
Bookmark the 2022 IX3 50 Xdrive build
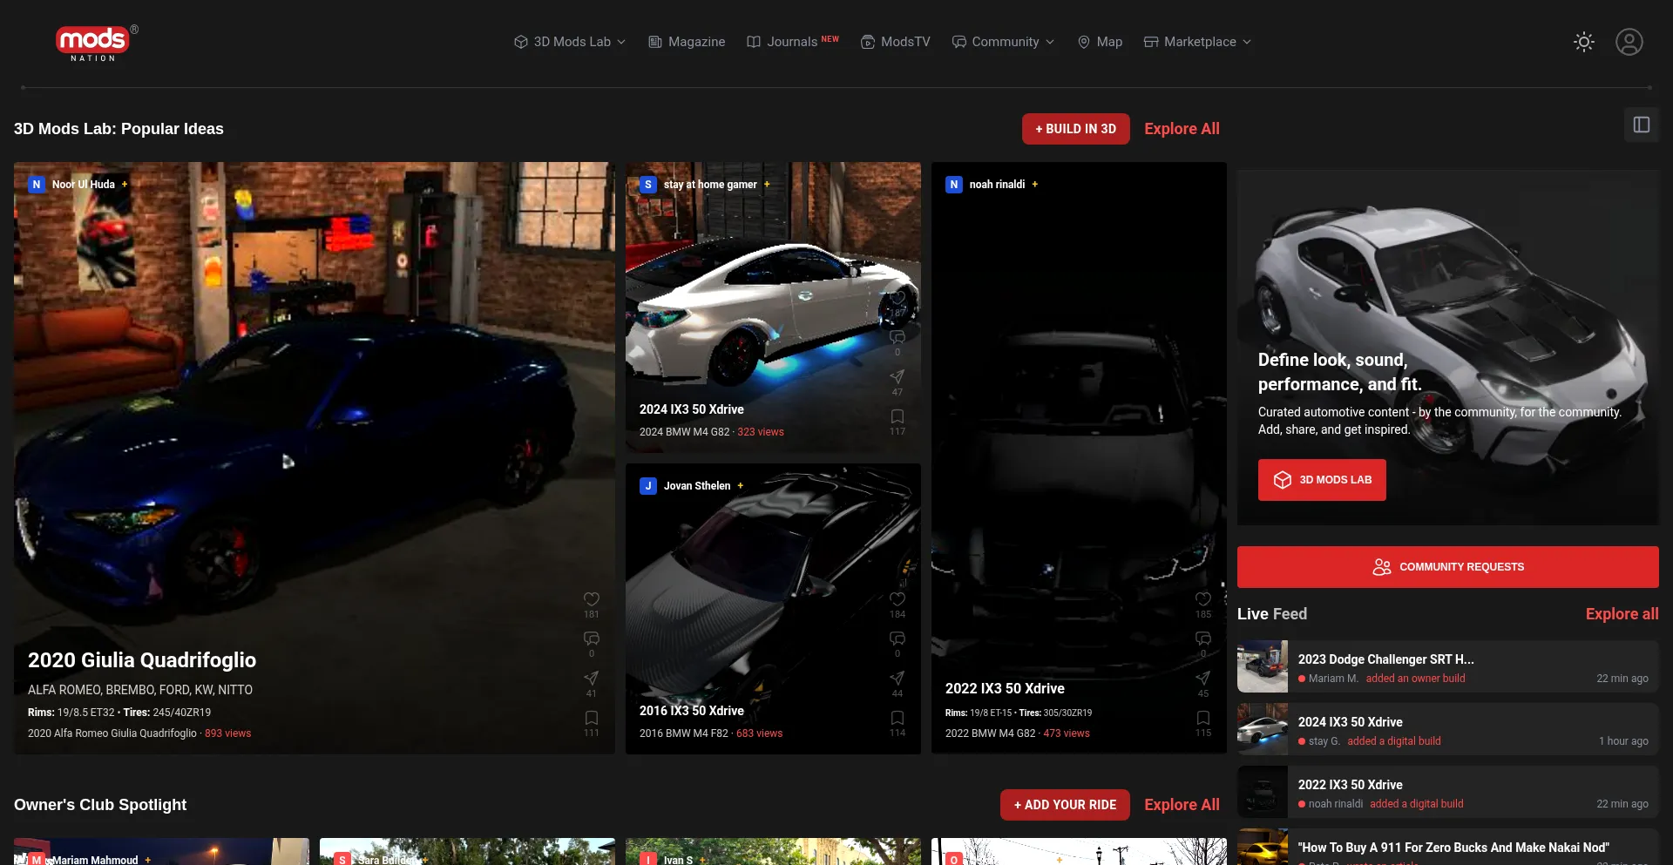[x=1203, y=718]
